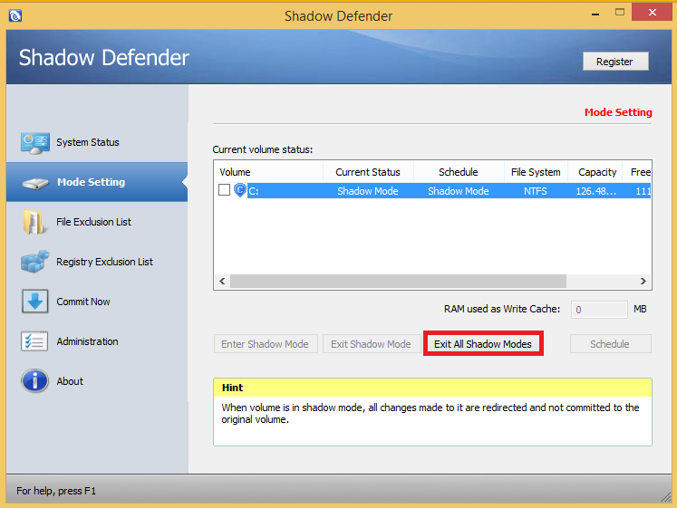Image resolution: width=677 pixels, height=508 pixels.
Task: Show the About page
Action: click(x=70, y=381)
